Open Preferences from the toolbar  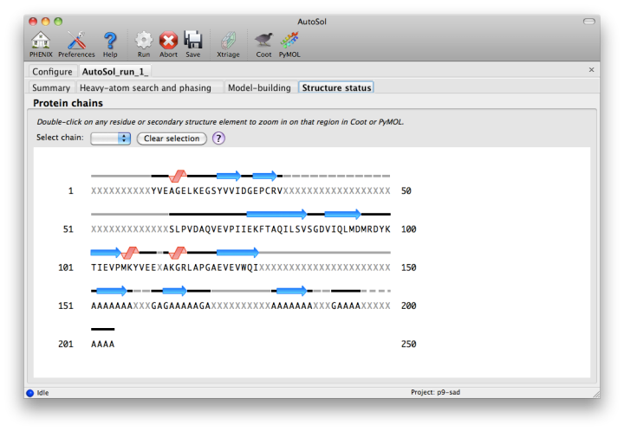pyautogui.click(x=76, y=41)
